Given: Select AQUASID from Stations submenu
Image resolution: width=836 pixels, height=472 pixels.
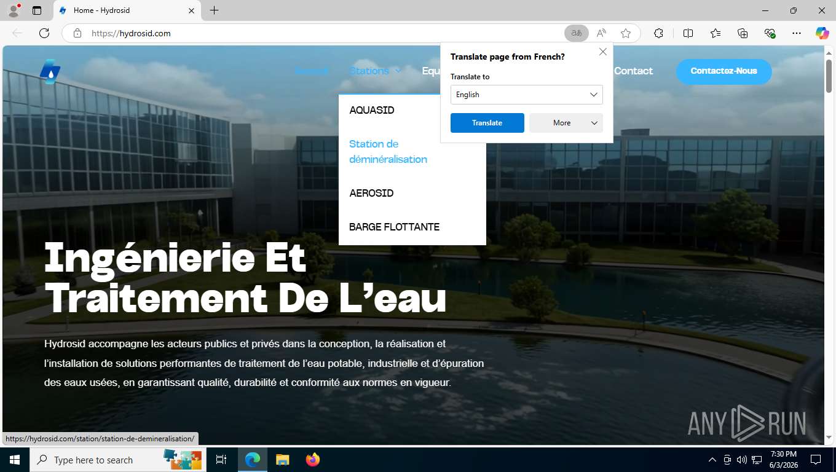Looking at the screenshot, I should point(372,110).
